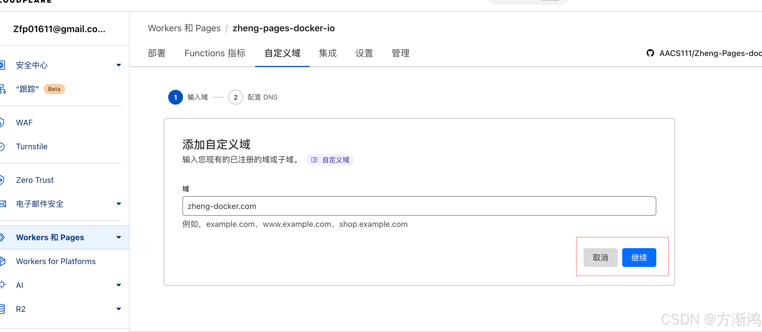Click the Workers 和 Pages sidebar icon
762x332 pixels.
coord(2,237)
